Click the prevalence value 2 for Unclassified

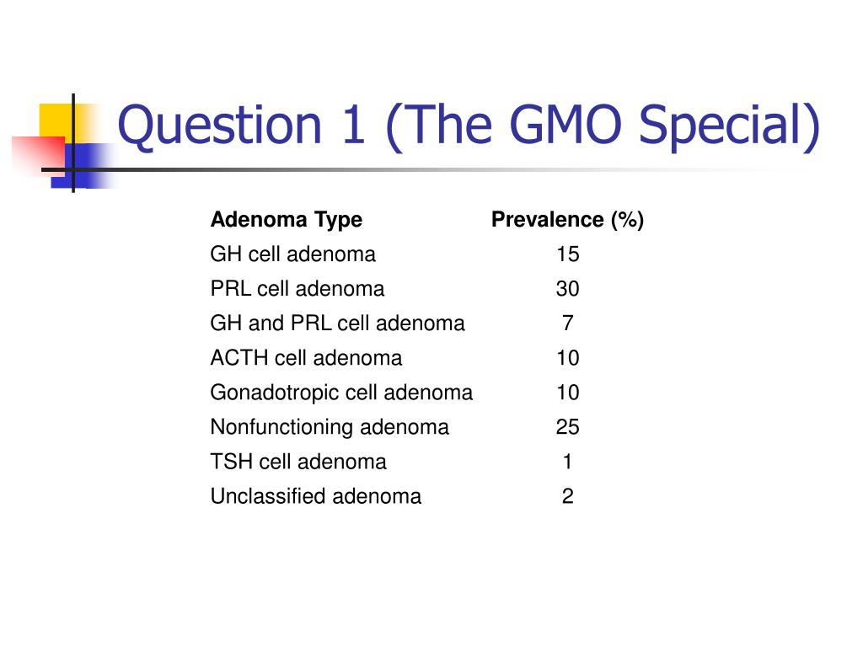pos(568,496)
